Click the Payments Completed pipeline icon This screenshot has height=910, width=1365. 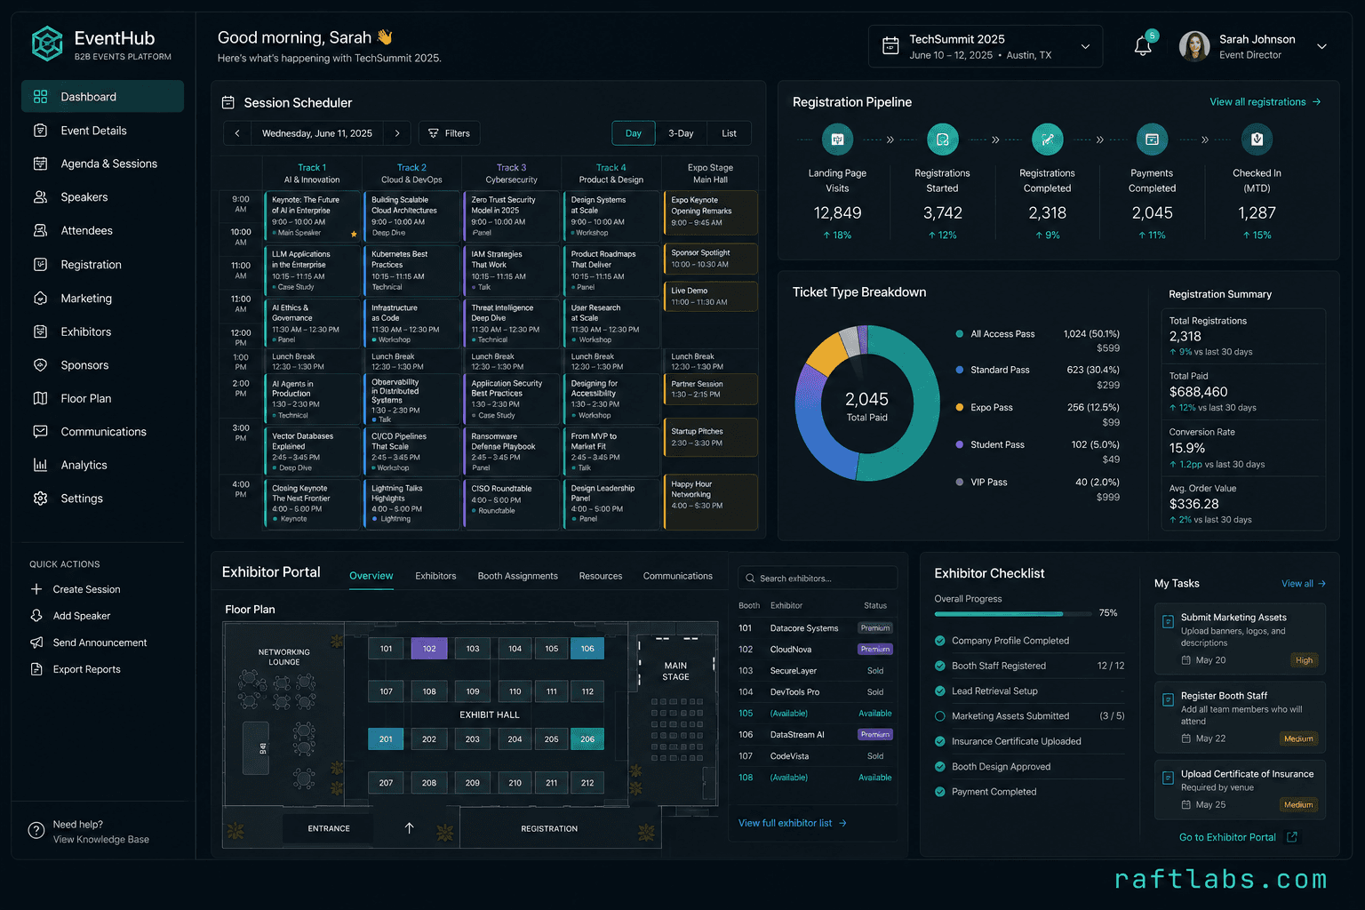pyautogui.click(x=1152, y=140)
